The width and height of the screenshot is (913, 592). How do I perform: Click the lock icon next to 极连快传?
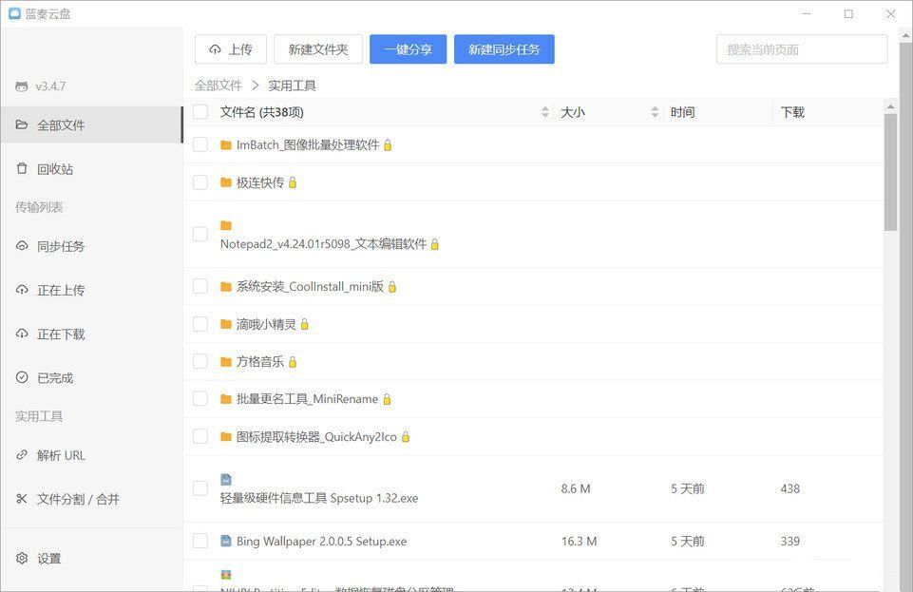coord(293,182)
